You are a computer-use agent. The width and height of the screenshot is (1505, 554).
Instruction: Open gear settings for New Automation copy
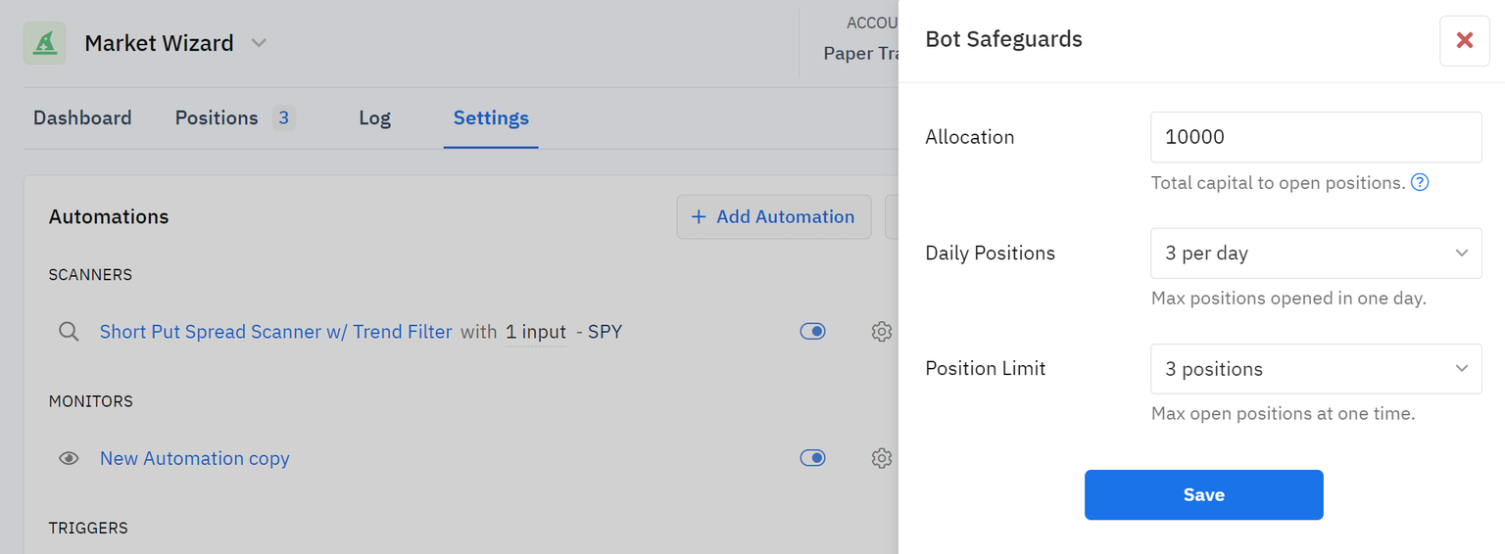[881, 458]
